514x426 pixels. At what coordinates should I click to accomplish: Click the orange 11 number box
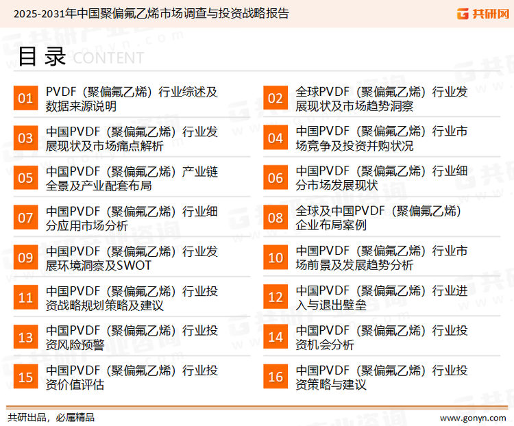pyautogui.click(x=25, y=297)
